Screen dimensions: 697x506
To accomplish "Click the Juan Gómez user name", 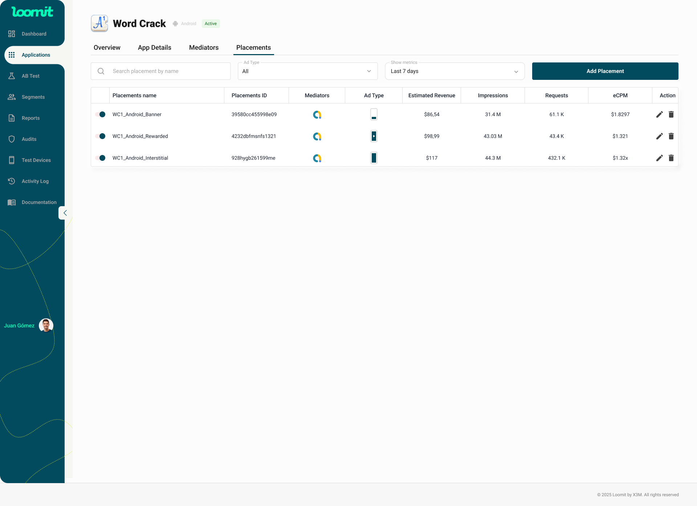I will point(19,326).
